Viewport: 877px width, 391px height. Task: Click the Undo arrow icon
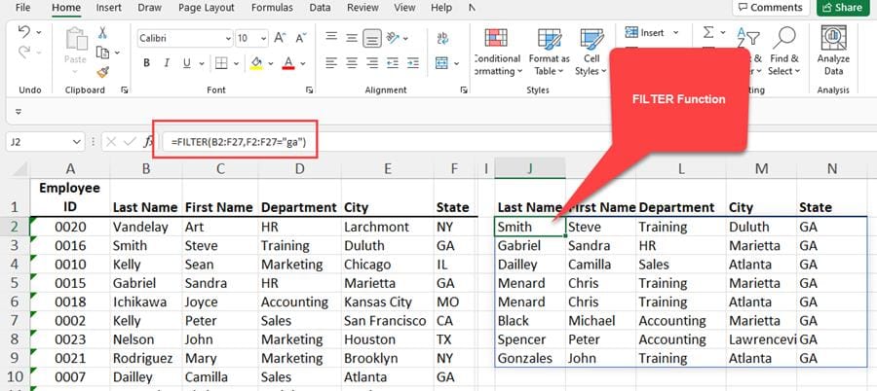click(24, 32)
